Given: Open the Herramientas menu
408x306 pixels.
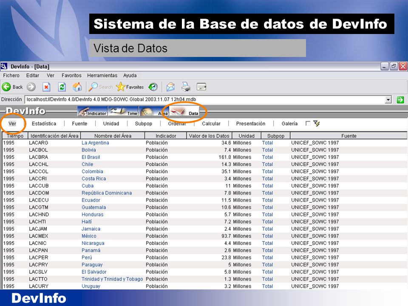Looking at the screenshot, I should (102, 76).
